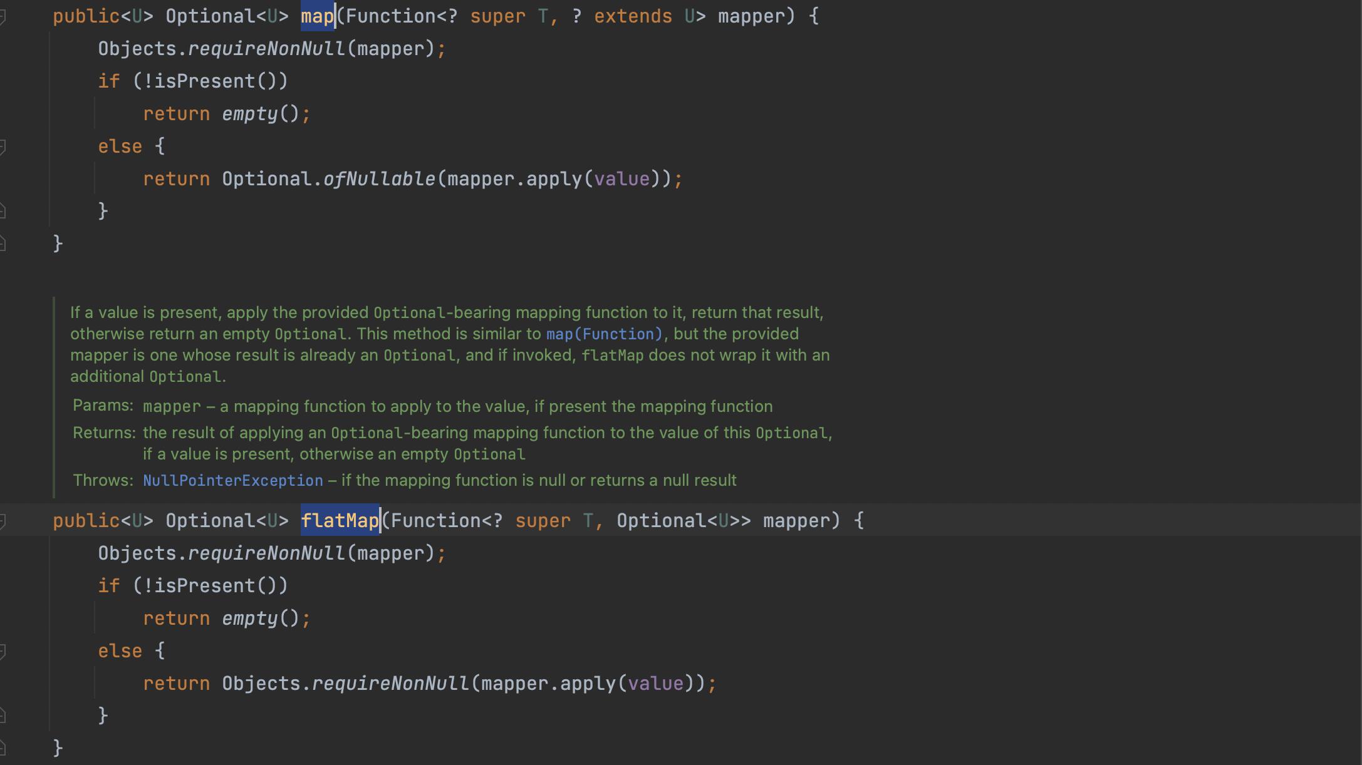Open the NullPointerException link in Throws

coord(233,480)
